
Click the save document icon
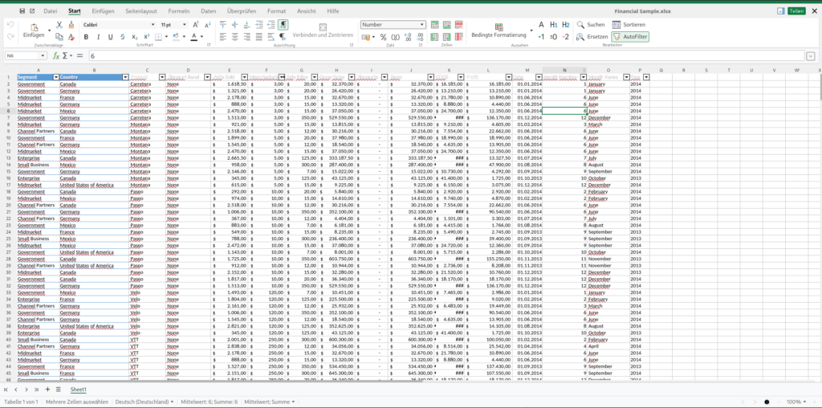(22, 11)
